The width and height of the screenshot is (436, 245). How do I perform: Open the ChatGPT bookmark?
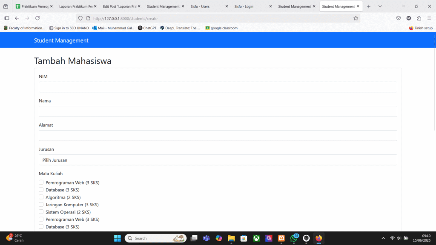click(147, 28)
